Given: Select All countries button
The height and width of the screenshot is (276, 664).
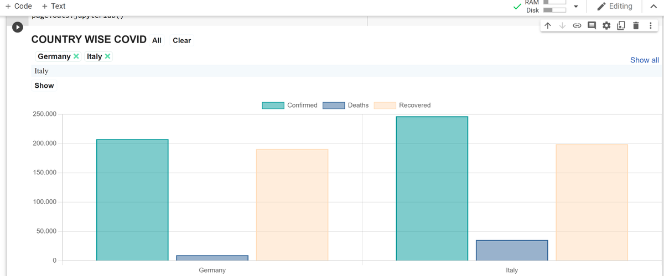Looking at the screenshot, I should tap(157, 40).
